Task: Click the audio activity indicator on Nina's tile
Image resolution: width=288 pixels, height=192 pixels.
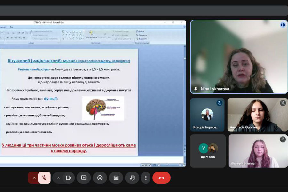Action: point(283,25)
